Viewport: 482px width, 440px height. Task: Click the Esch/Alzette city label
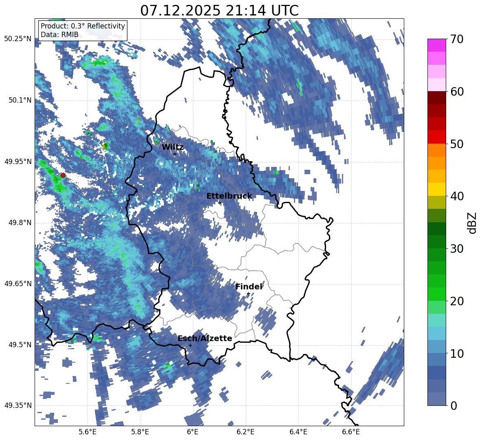tap(205, 338)
